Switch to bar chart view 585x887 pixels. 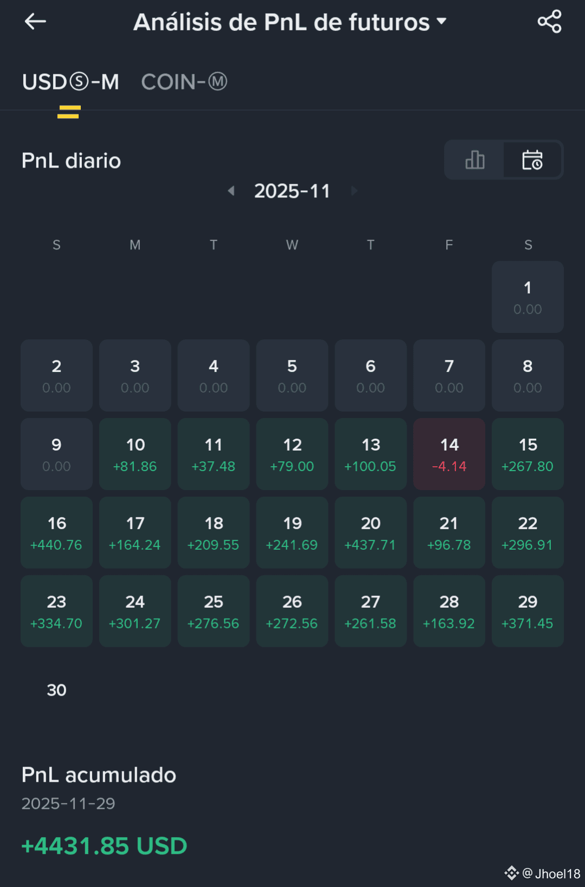pos(475,160)
